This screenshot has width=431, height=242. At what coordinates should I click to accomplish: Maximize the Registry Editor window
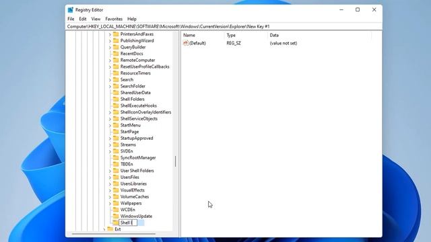pos(358,9)
